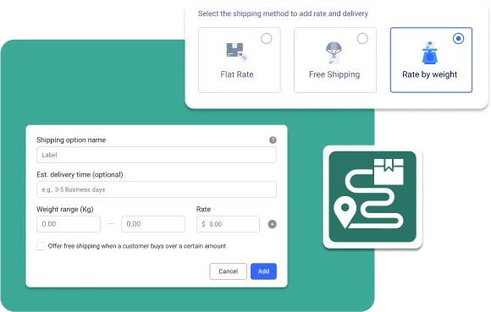Click the maximum weight range field
The width and height of the screenshot is (491, 312).
click(153, 224)
